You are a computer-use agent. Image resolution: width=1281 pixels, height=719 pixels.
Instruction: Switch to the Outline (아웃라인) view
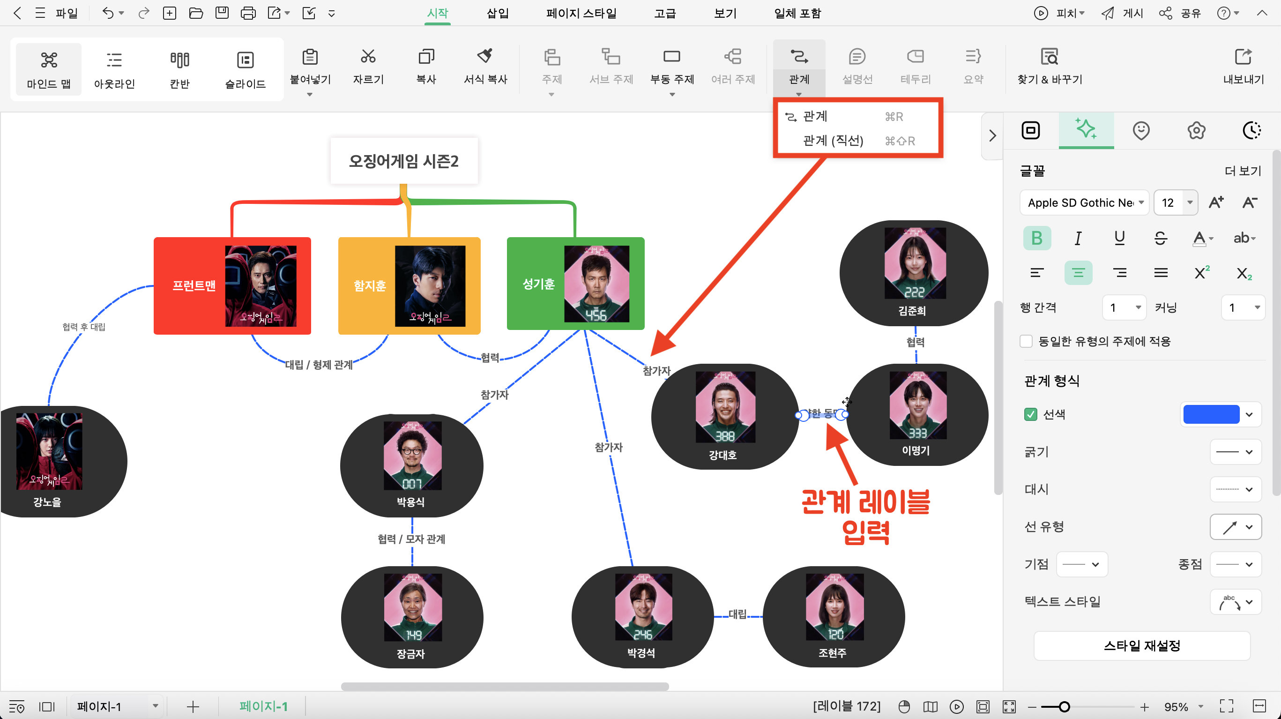tap(114, 69)
